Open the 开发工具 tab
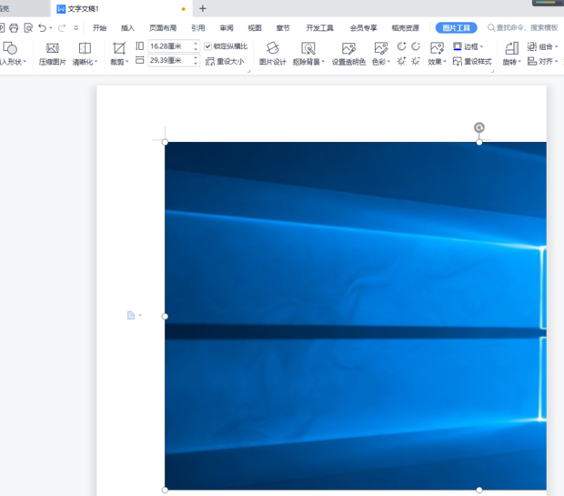The width and height of the screenshot is (564, 496). click(319, 28)
